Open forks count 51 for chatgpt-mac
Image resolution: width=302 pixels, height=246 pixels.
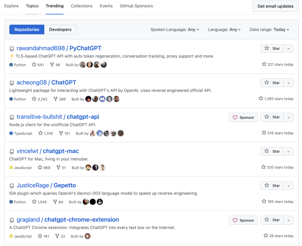pyautogui.click(x=61, y=168)
